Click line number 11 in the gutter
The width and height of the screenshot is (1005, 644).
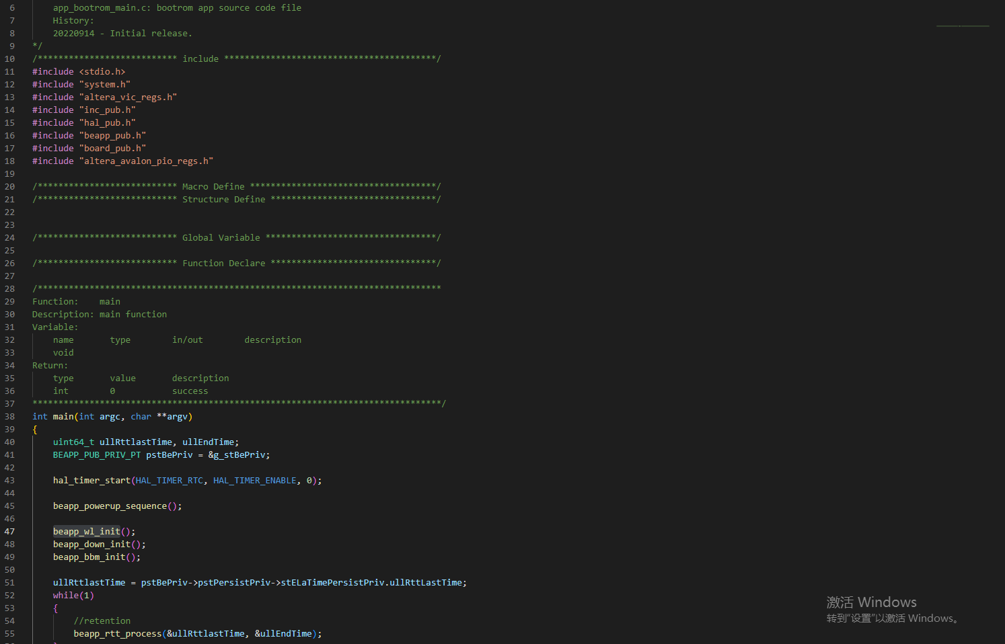point(9,72)
